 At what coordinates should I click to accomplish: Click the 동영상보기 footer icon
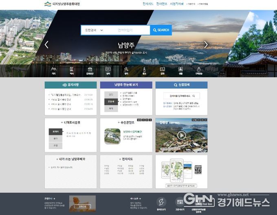(161, 202)
